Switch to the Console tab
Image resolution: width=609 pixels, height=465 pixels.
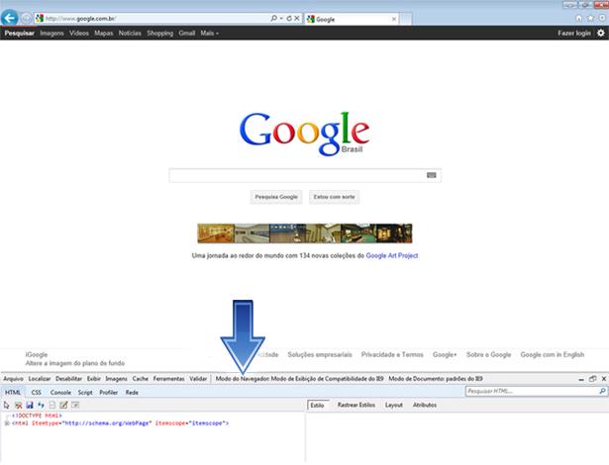pyautogui.click(x=60, y=393)
